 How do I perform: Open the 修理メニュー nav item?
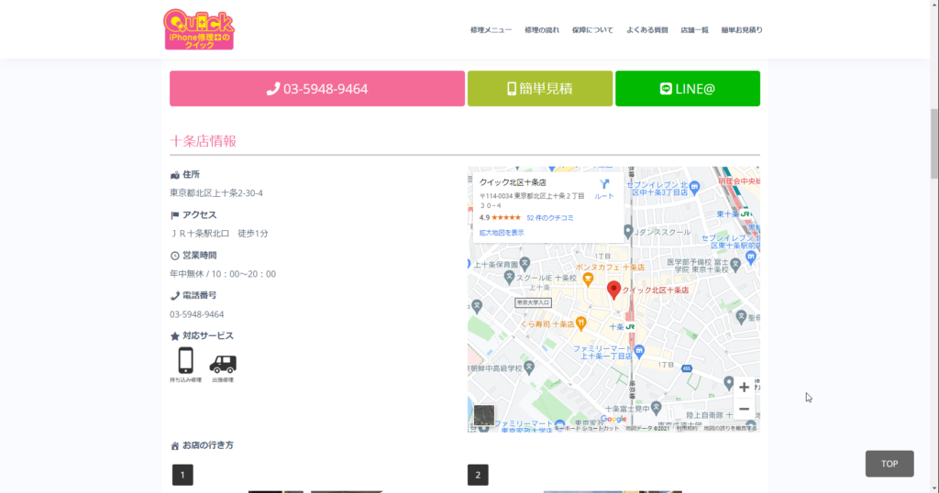[x=492, y=30]
